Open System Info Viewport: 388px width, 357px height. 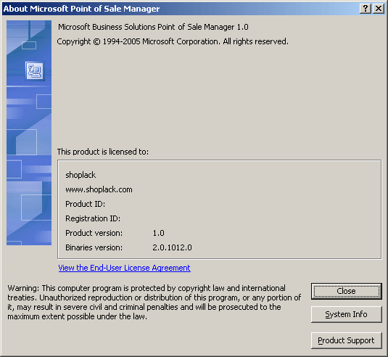[347, 314]
